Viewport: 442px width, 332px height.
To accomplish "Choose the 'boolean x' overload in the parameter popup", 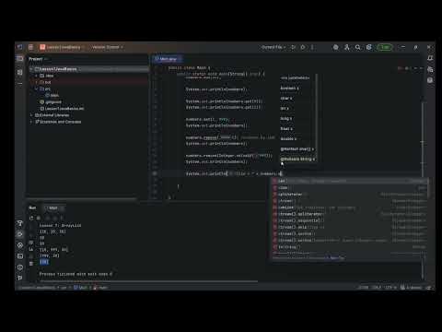I will (289, 89).
